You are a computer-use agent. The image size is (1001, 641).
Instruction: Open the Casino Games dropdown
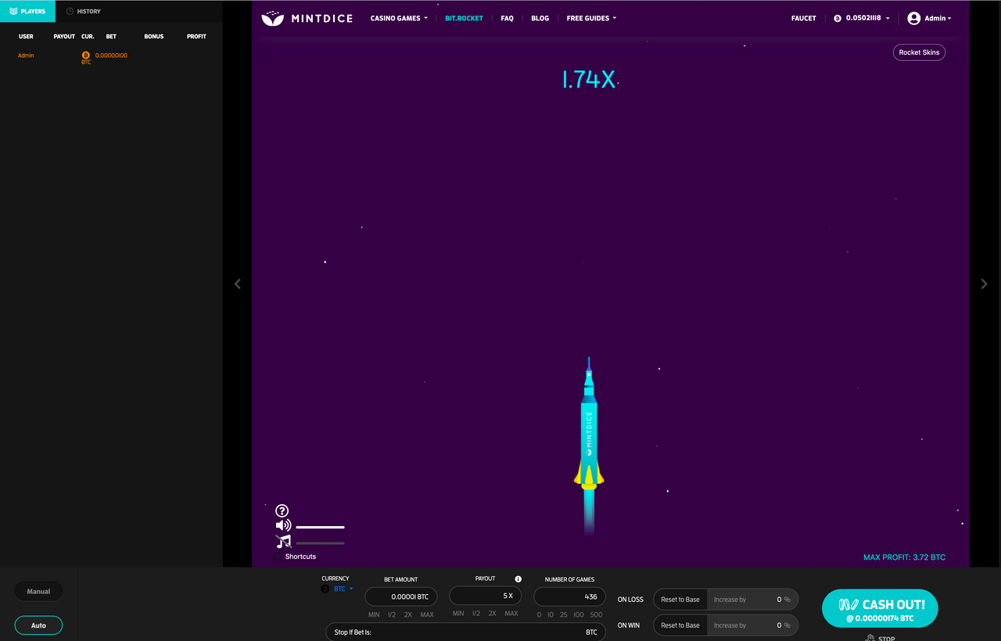click(x=399, y=18)
